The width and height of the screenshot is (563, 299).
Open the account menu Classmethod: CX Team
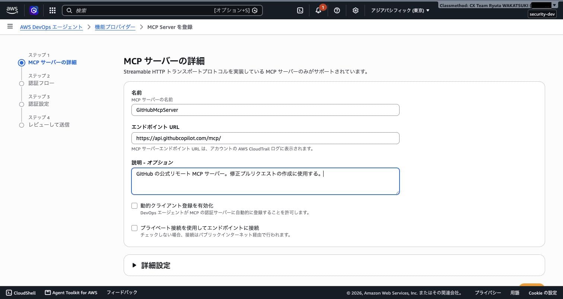click(499, 5)
